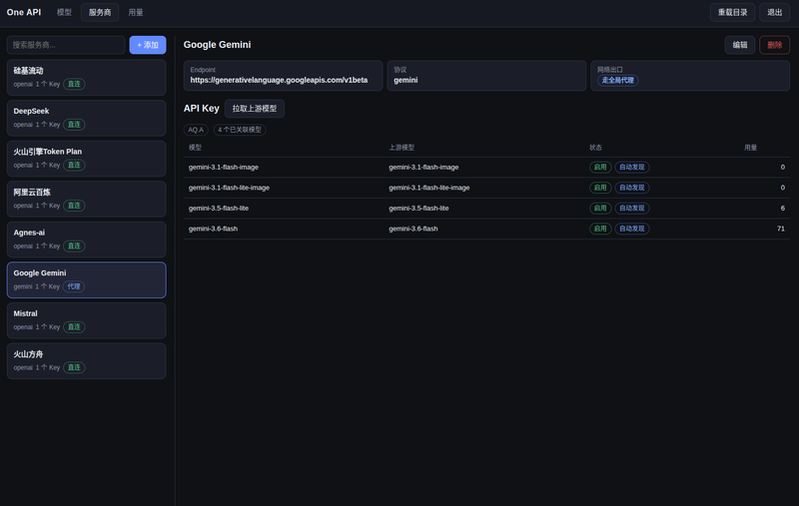Click upstream model gemini-3.6-flash cell
Image resolution: width=799 pixels, height=506 pixels.
click(x=413, y=229)
